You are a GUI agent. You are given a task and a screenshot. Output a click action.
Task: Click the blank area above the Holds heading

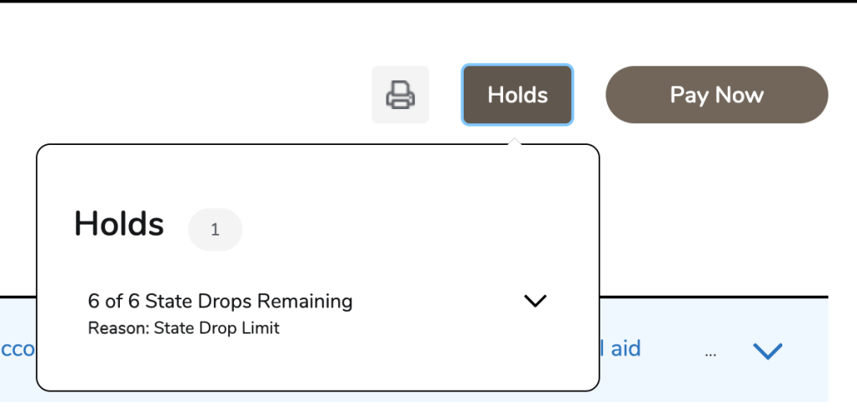(x=317, y=176)
